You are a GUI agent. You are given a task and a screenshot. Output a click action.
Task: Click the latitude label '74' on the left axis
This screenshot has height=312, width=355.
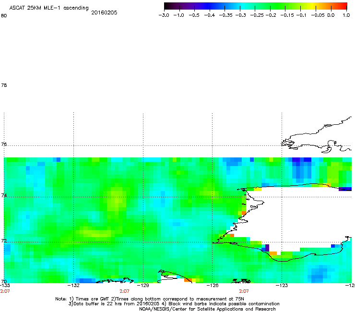tap(4, 195)
